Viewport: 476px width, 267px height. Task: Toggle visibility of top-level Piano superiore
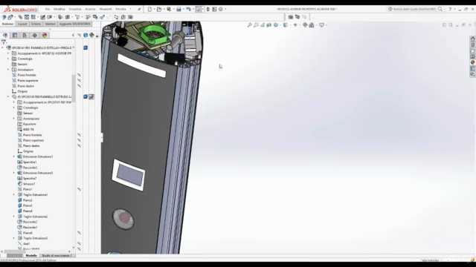click(79, 81)
